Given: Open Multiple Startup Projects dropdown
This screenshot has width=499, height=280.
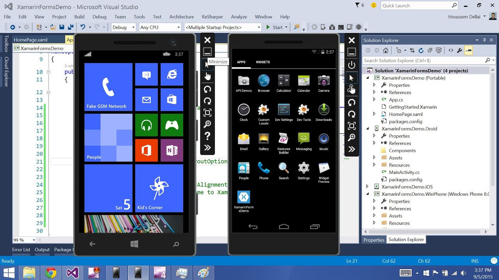Looking at the screenshot, I should [x=223, y=27].
